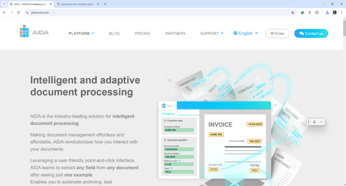Open the floating widget three-dot options
Screen dimensions: 346x186
321,122
